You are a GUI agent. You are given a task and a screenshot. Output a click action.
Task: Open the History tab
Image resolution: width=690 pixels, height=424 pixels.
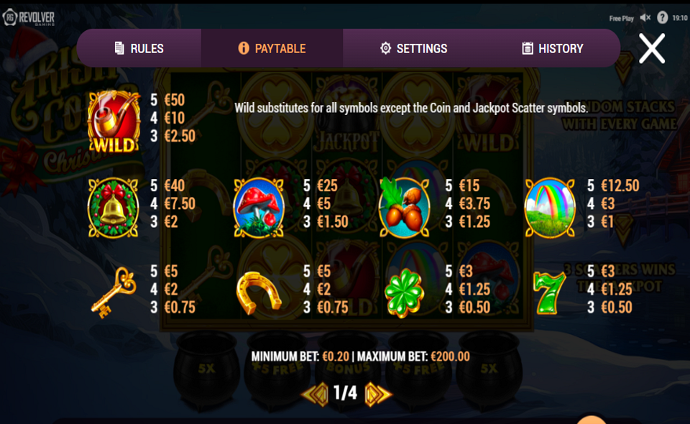point(552,48)
